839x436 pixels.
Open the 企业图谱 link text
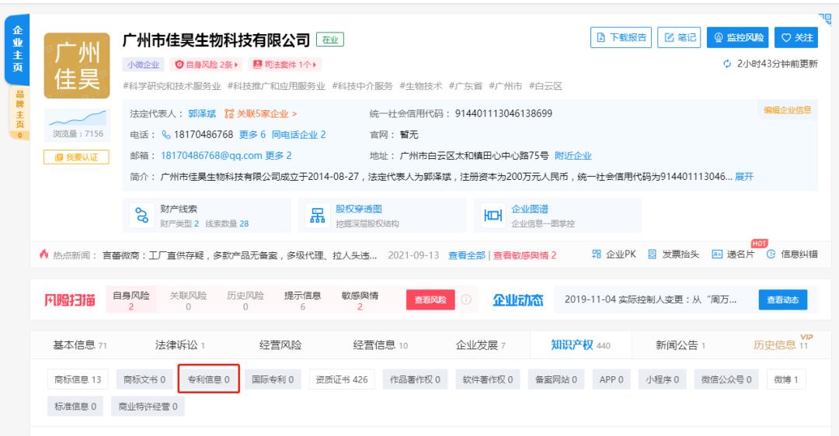click(x=530, y=209)
